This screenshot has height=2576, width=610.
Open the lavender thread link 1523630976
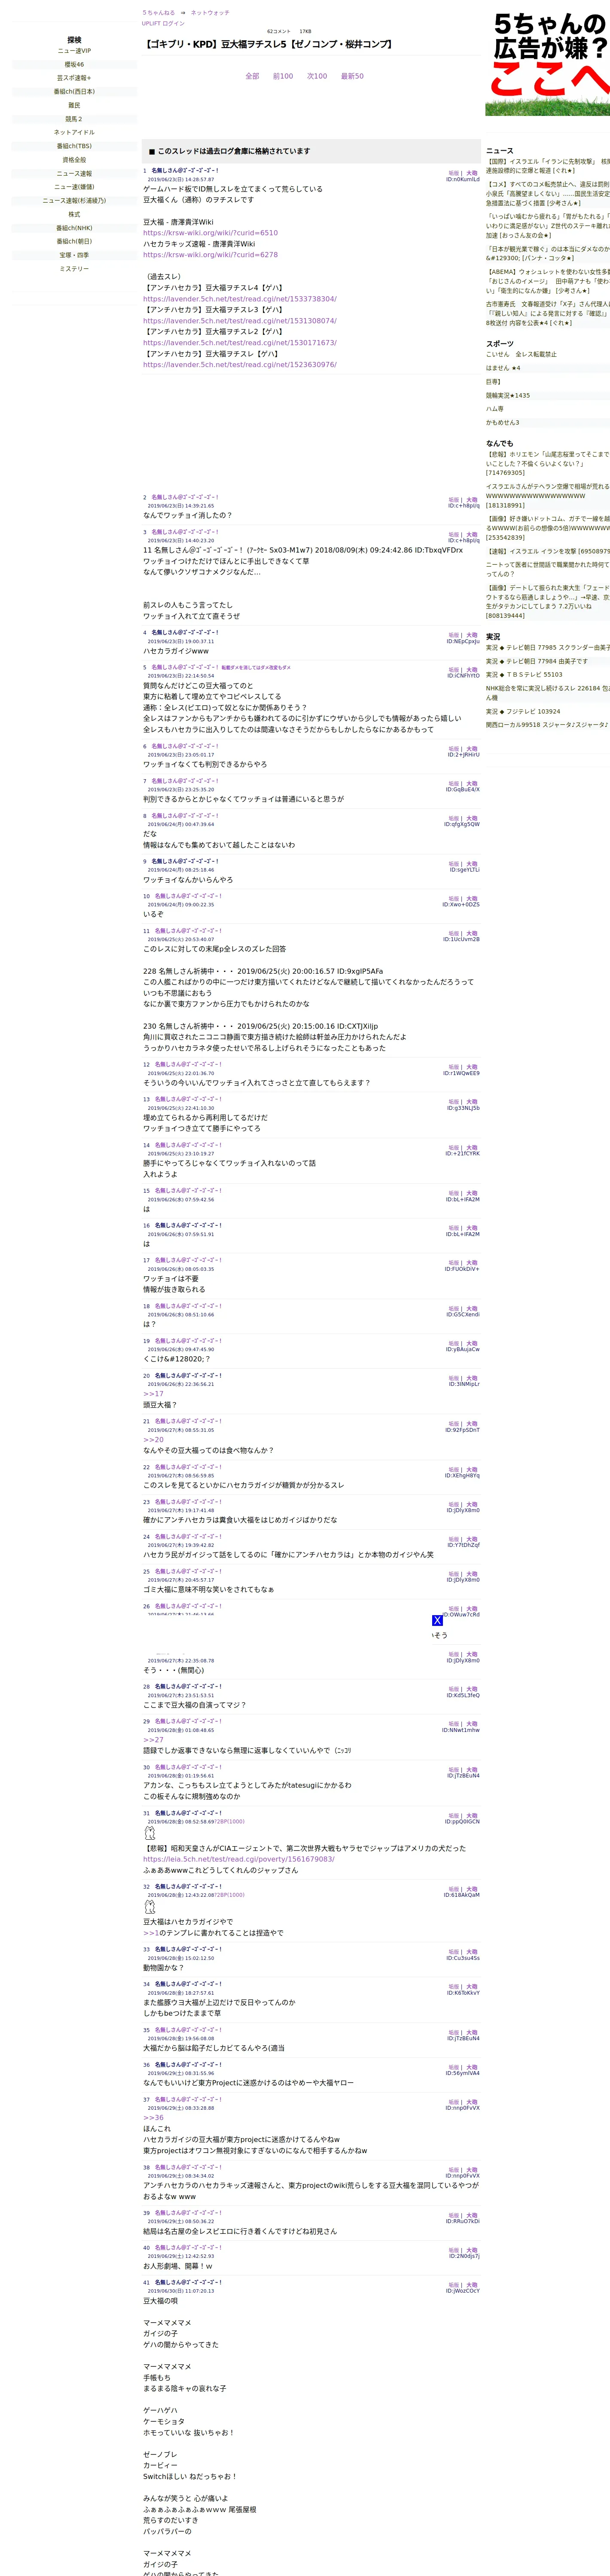click(x=240, y=365)
